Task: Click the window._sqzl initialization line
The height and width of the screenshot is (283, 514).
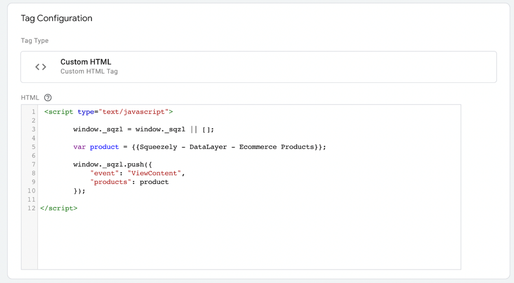Action: 143,129
